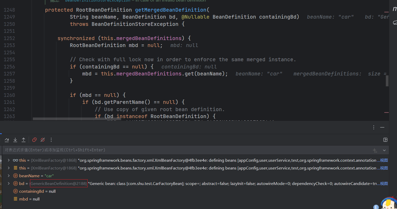Click the Step Over debugger icon

[7, 140]
